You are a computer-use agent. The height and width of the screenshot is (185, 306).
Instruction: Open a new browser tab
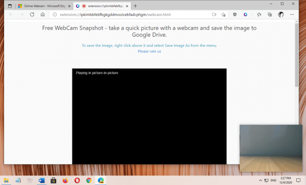pyautogui.click(x=135, y=6)
